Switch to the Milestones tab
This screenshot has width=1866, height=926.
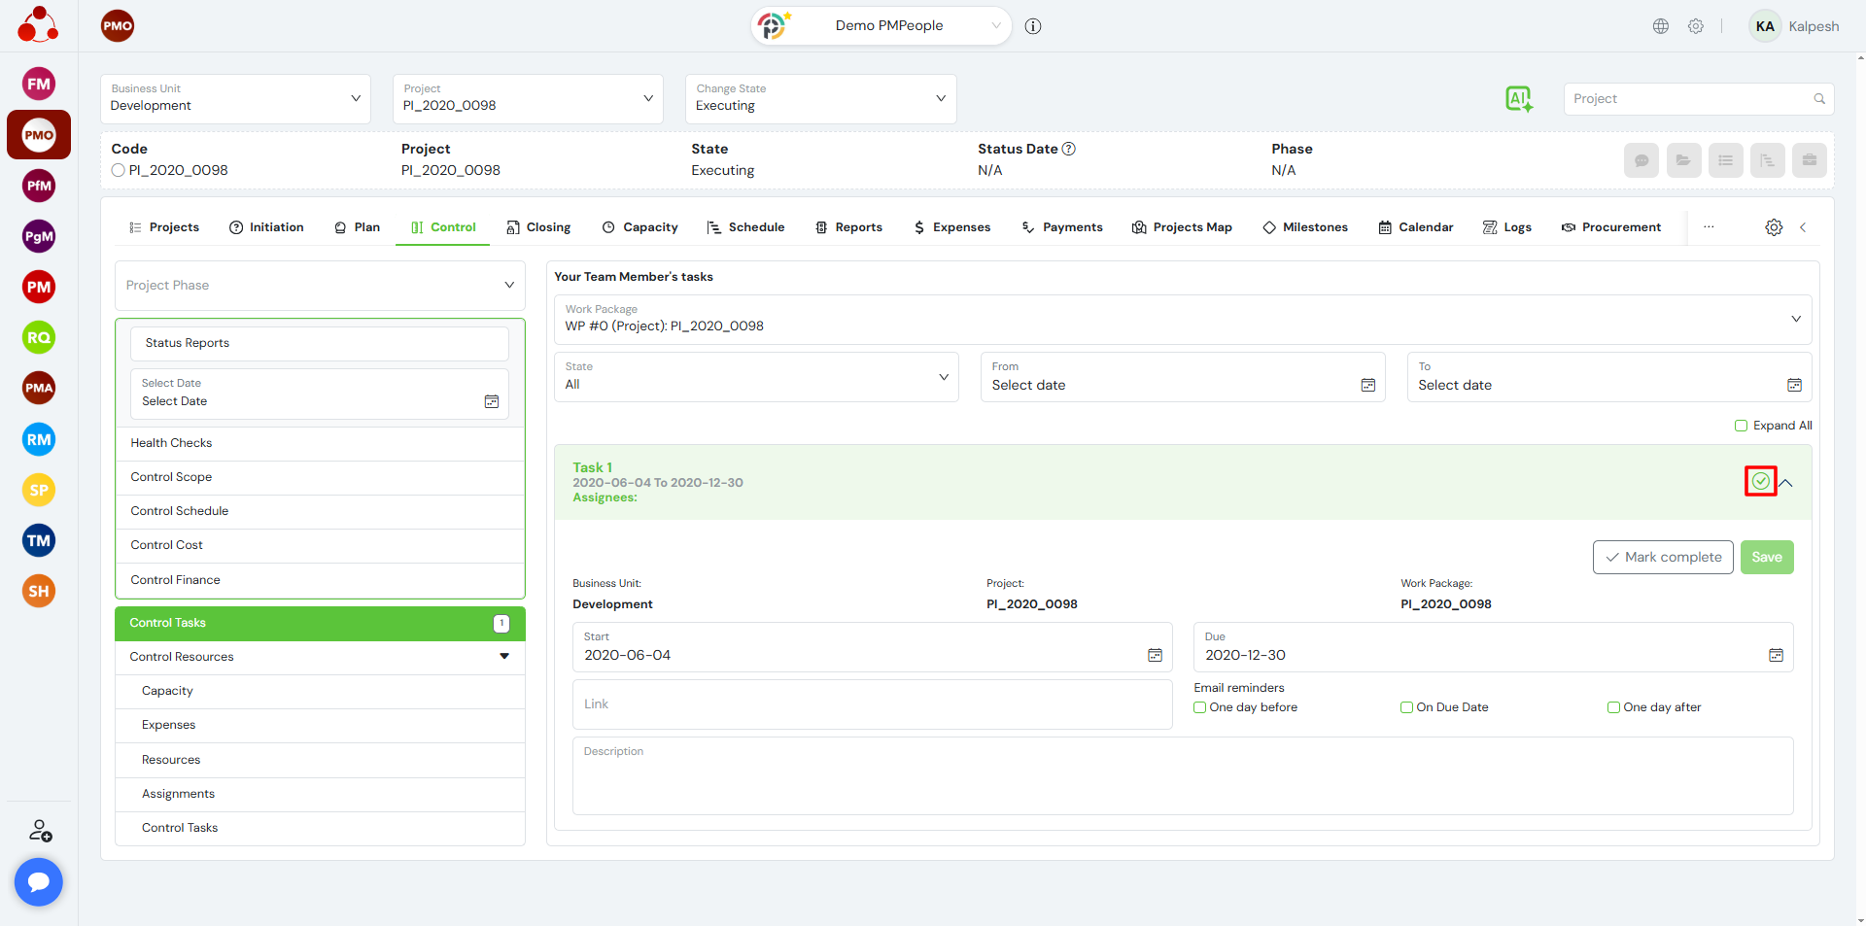click(x=1305, y=227)
